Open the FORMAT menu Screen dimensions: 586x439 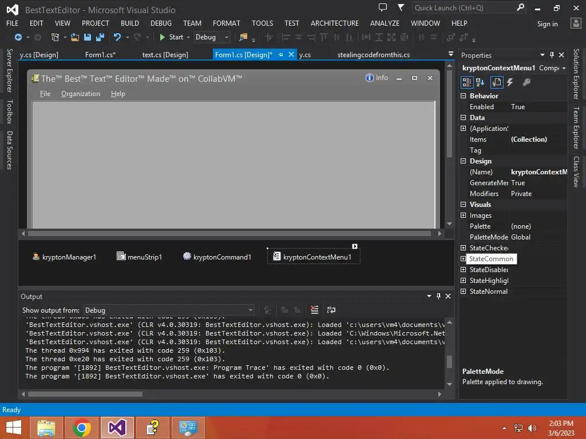tap(227, 23)
